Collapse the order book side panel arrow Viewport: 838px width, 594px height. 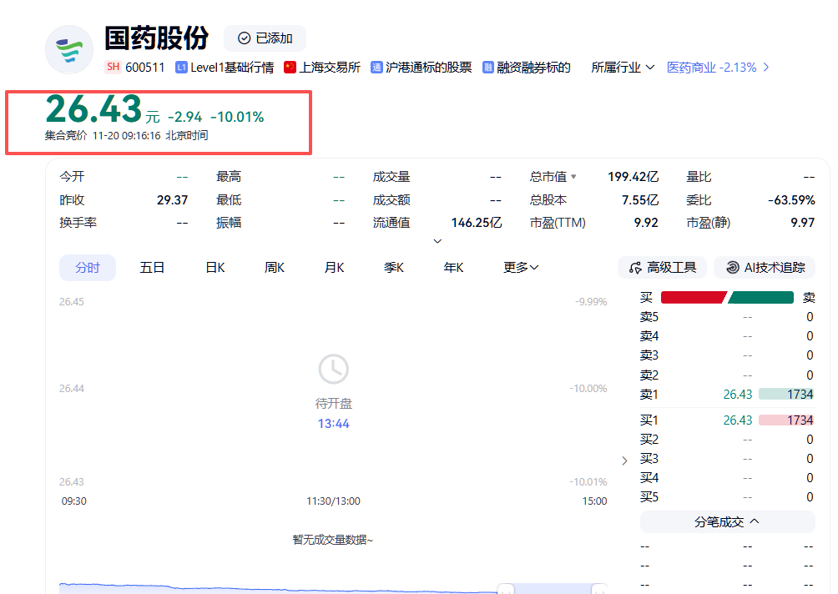(625, 461)
